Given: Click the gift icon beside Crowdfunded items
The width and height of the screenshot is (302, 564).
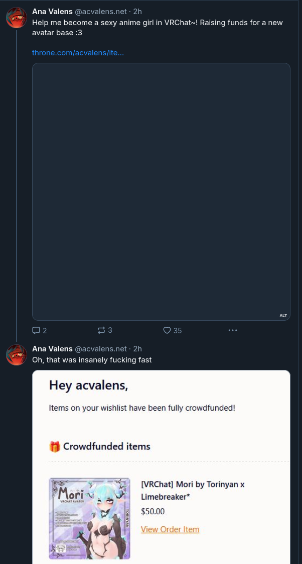Looking at the screenshot, I should coord(55,447).
